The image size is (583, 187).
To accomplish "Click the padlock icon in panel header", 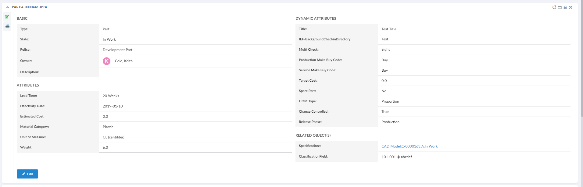I will 565,7.
